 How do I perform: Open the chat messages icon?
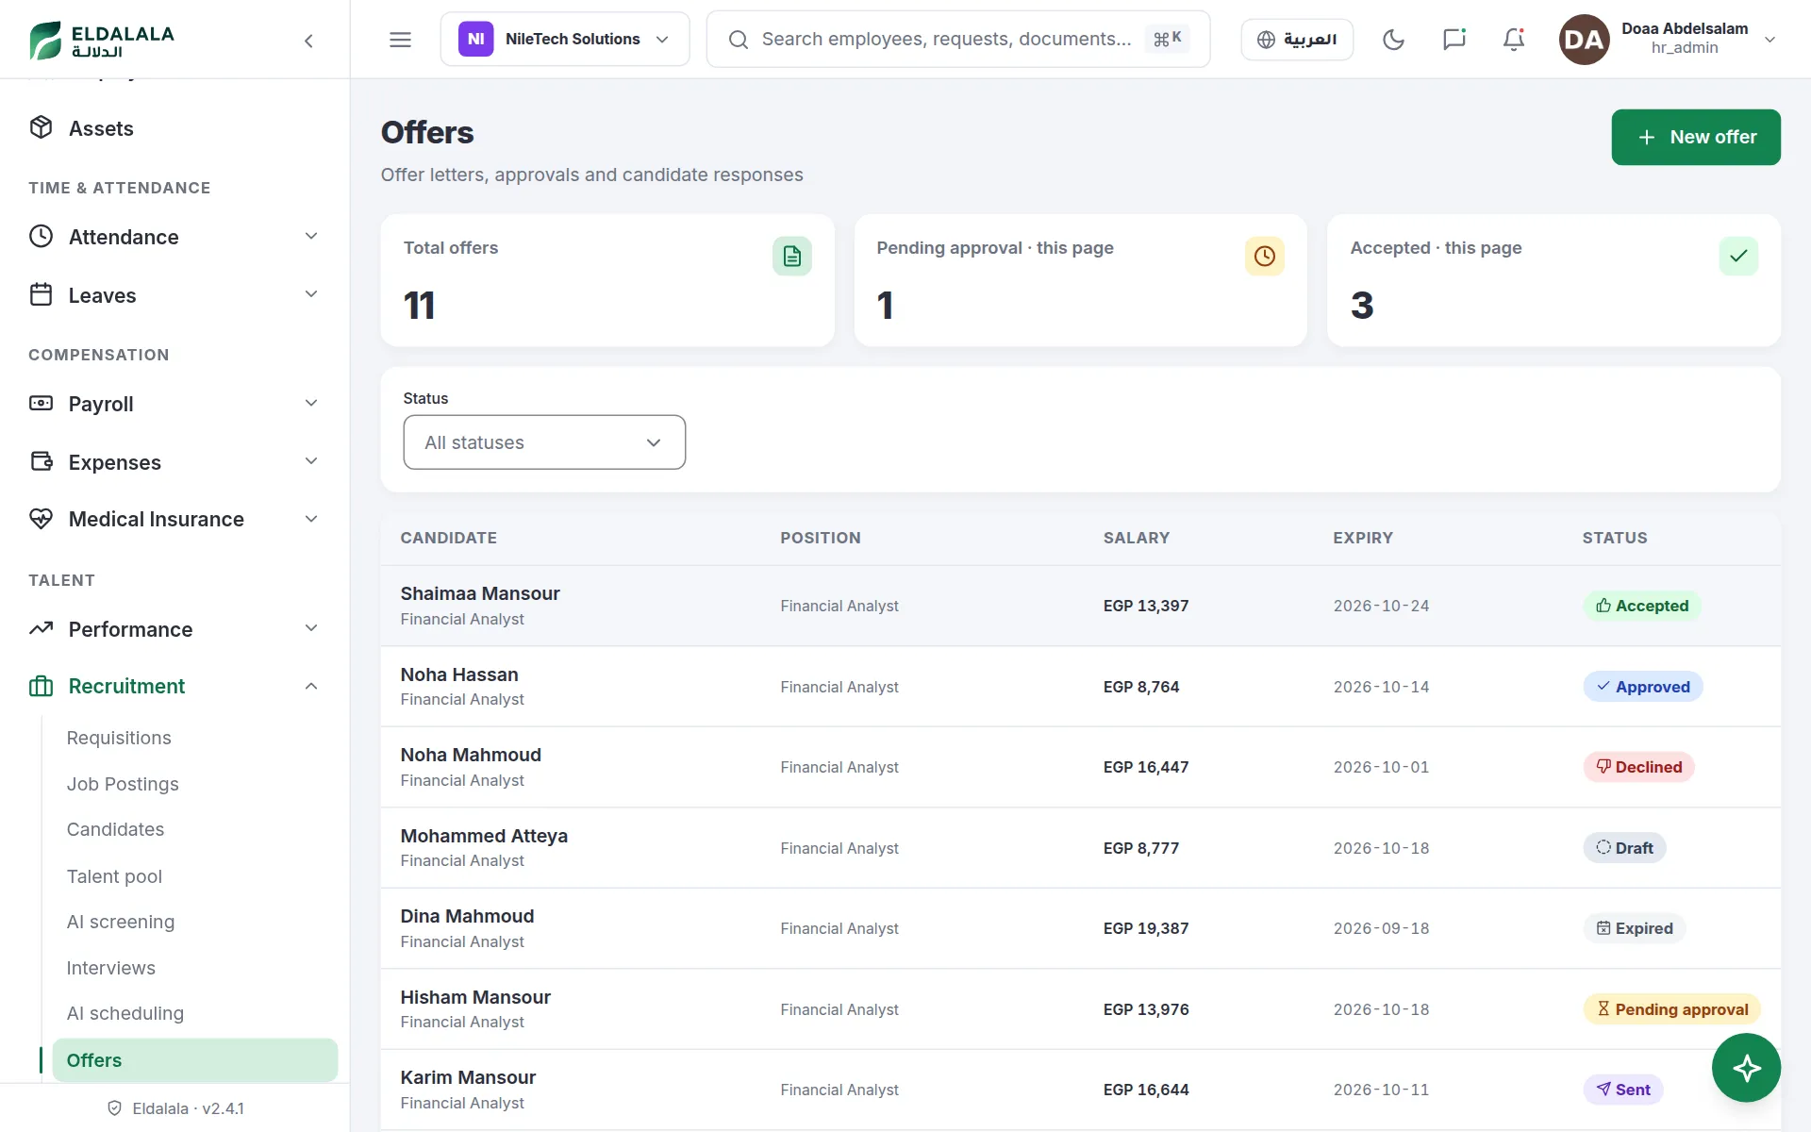[x=1454, y=40]
